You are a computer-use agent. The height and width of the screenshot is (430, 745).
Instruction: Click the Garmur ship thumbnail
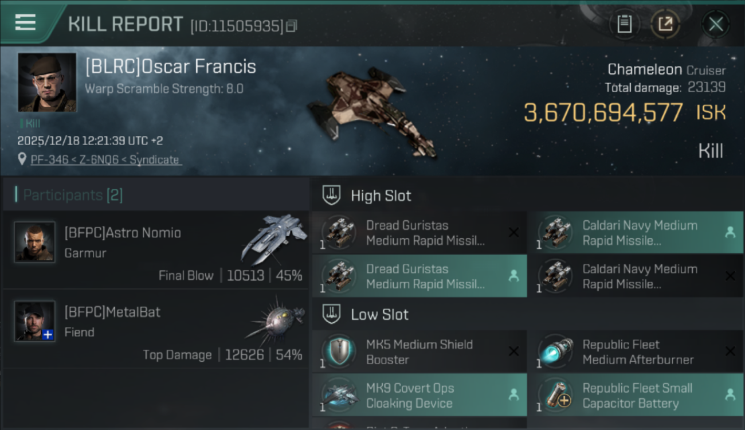pos(273,237)
